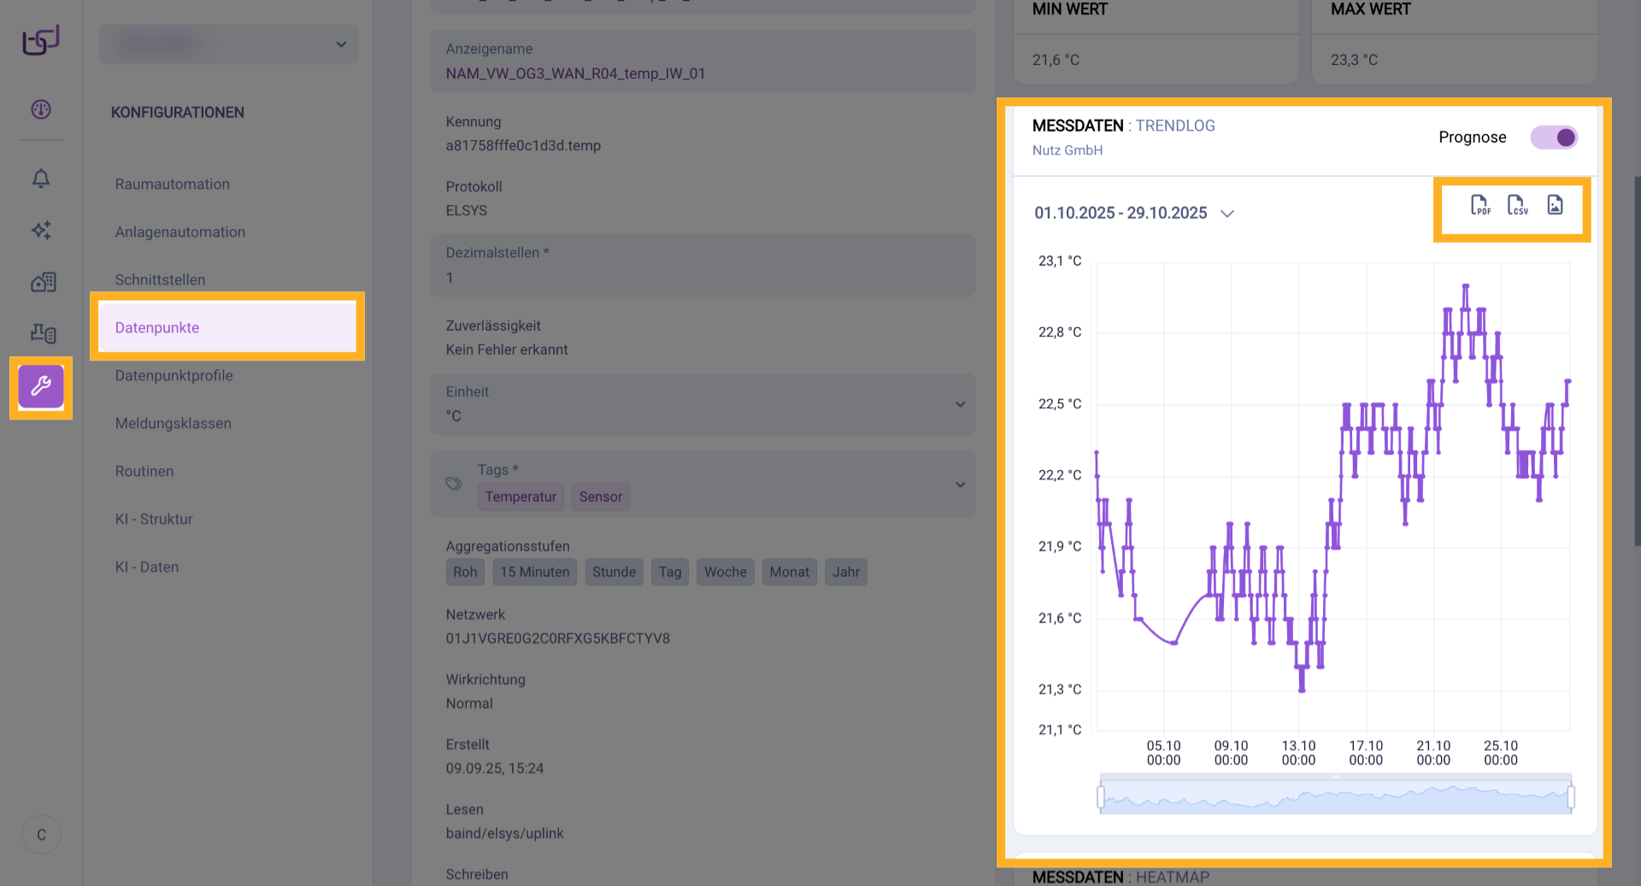Download the chart as an image
The image size is (1641, 886).
point(1554,205)
